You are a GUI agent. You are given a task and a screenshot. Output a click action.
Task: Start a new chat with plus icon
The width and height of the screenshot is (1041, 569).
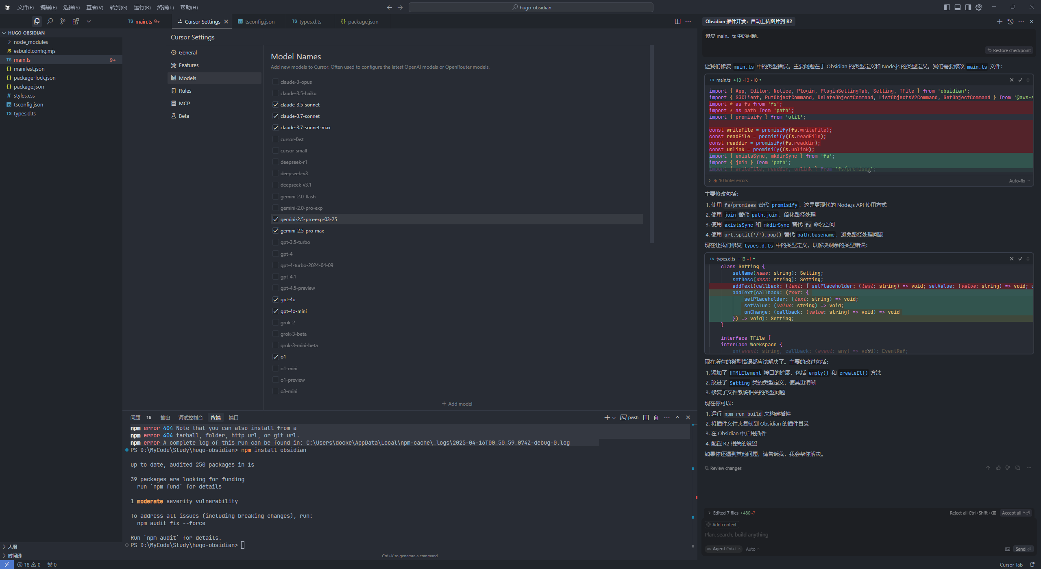point(1000,21)
